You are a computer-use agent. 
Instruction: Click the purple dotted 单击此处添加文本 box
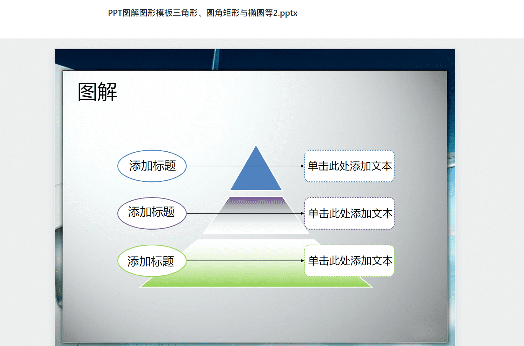(349, 213)
